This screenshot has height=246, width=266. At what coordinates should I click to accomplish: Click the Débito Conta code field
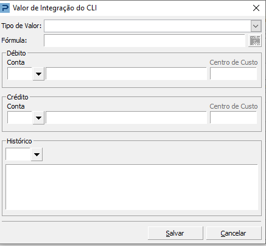pos(20,74)
